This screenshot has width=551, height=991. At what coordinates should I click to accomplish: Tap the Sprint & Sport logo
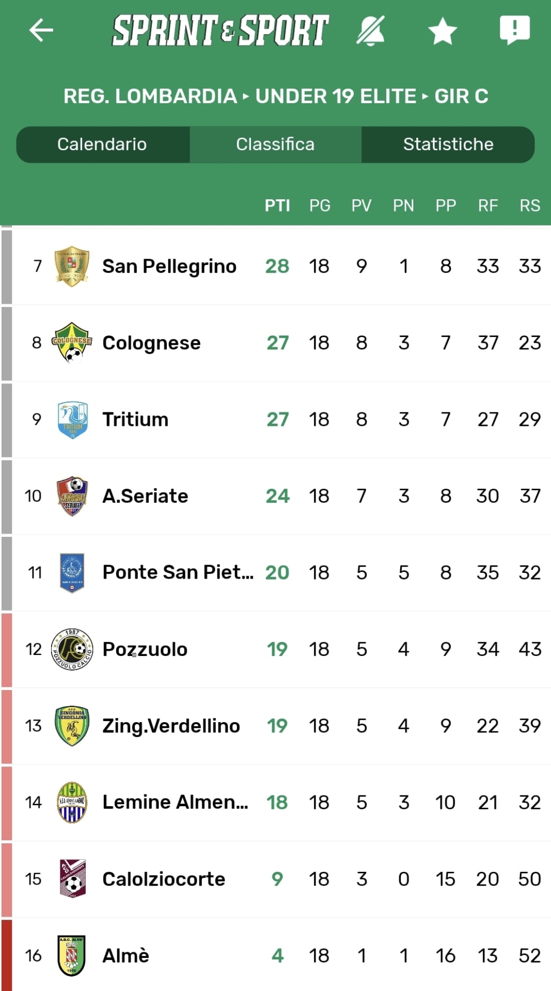pos(221,30)
